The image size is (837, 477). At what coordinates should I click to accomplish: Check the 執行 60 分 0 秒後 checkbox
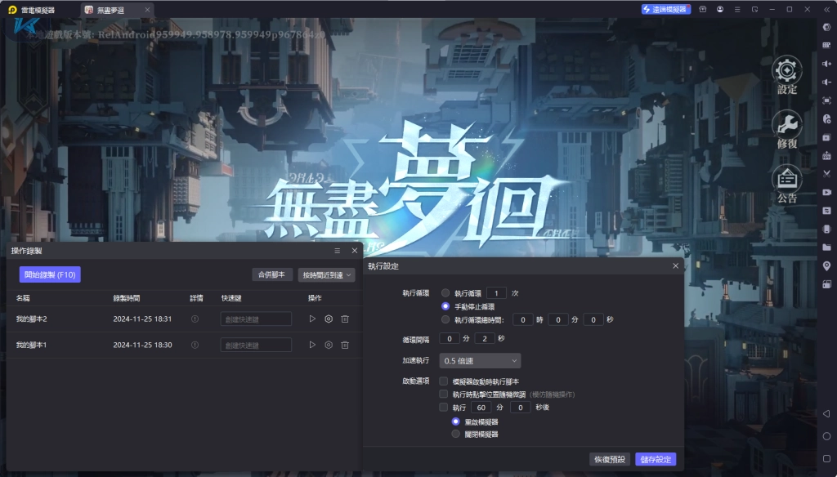[x=443, y=407]
